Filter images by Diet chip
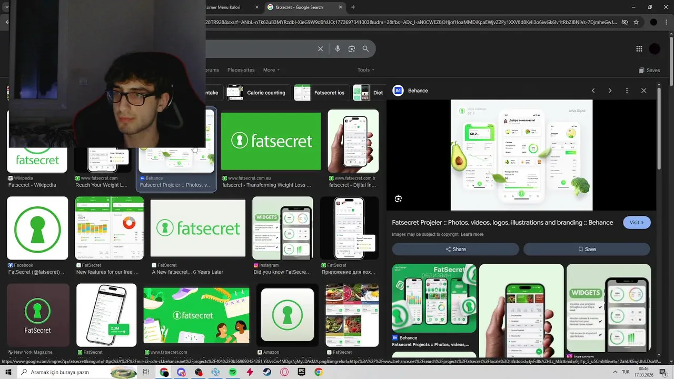674x379 pixels. [x=369, y=93]
